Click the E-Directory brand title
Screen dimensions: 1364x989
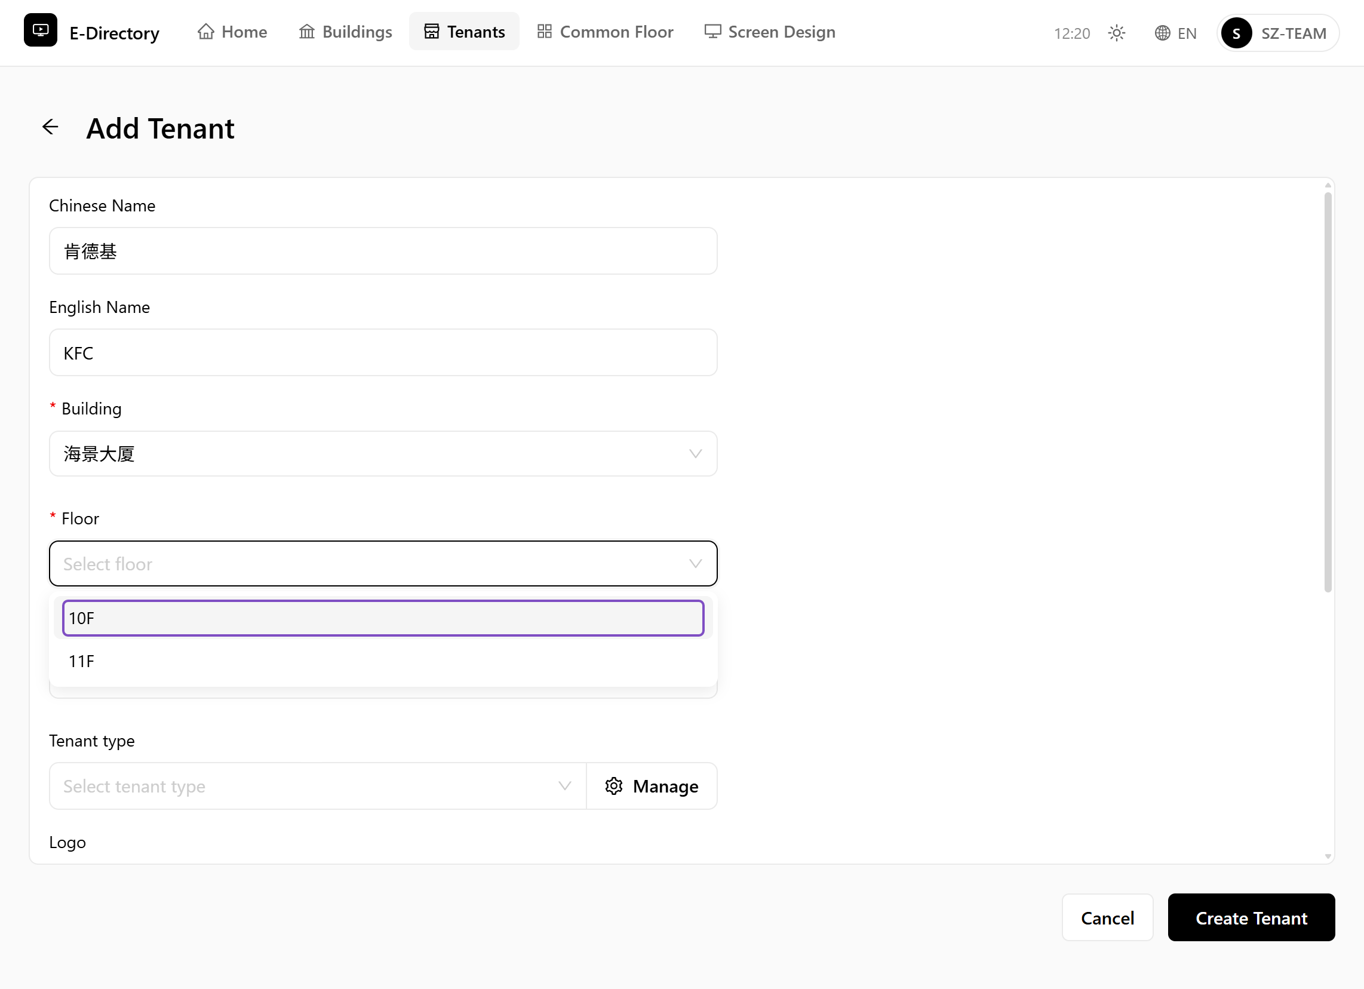tap(114, 33)
